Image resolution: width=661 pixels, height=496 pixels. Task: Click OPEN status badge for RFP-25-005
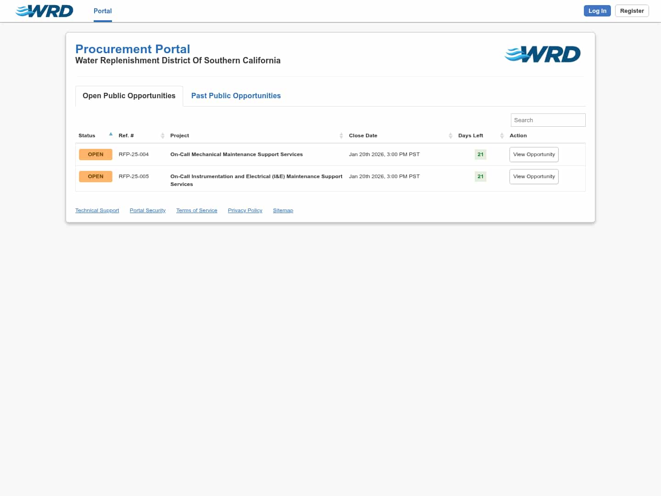coord(95,177)
